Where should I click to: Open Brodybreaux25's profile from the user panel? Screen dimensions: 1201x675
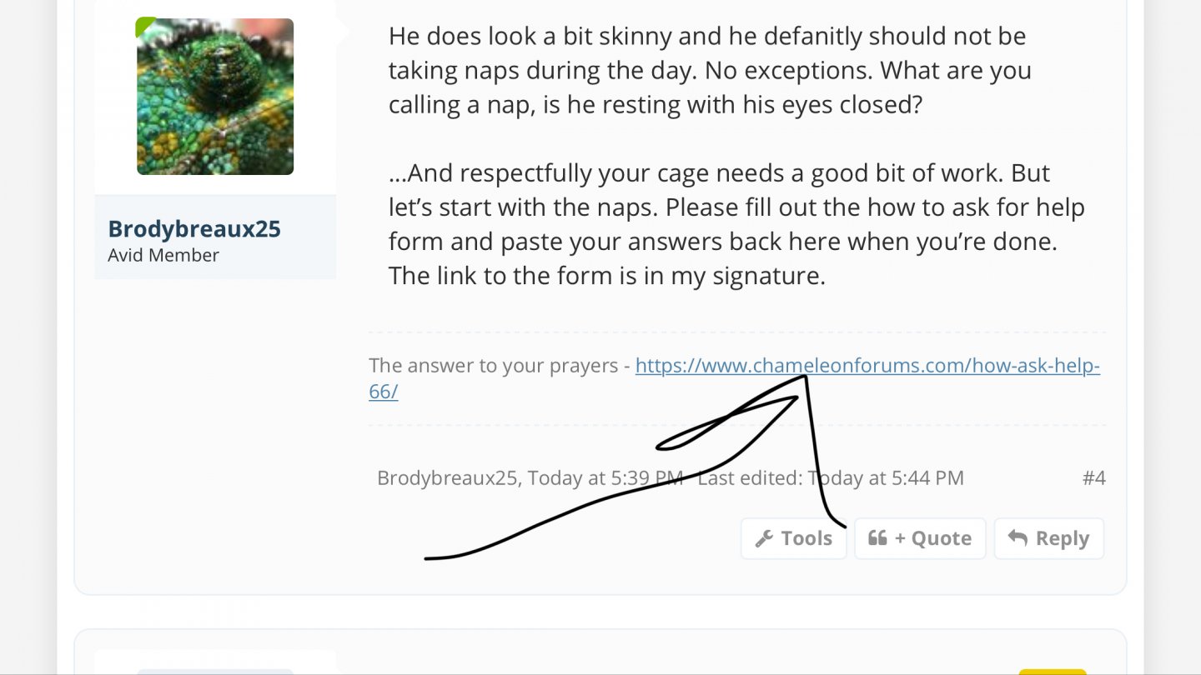click(194, 228)
